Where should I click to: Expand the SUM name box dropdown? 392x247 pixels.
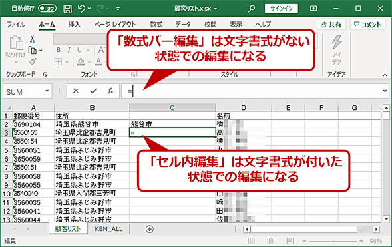(x=47, y=91)
